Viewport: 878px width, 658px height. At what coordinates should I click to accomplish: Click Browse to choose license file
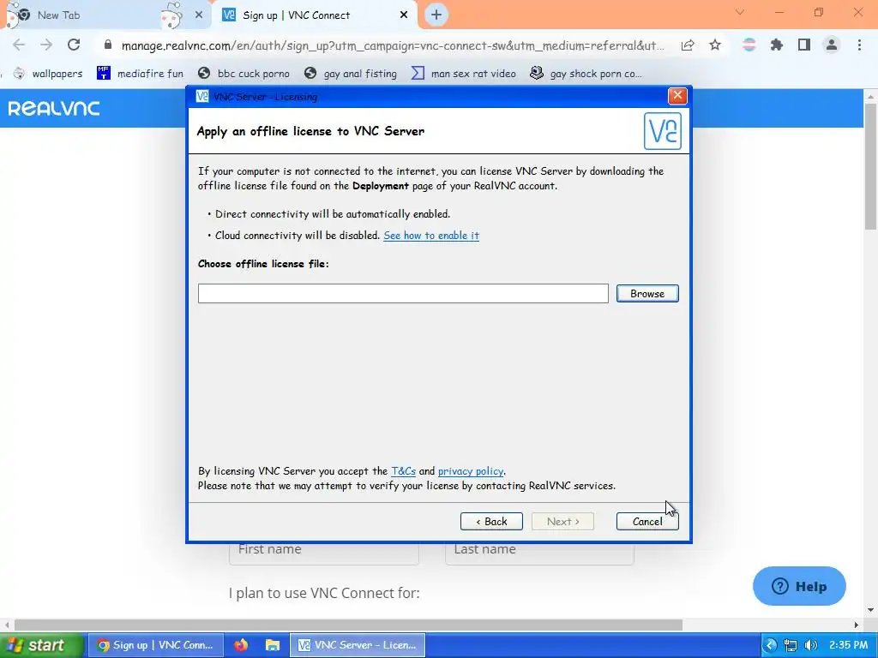tap(647, 294)
